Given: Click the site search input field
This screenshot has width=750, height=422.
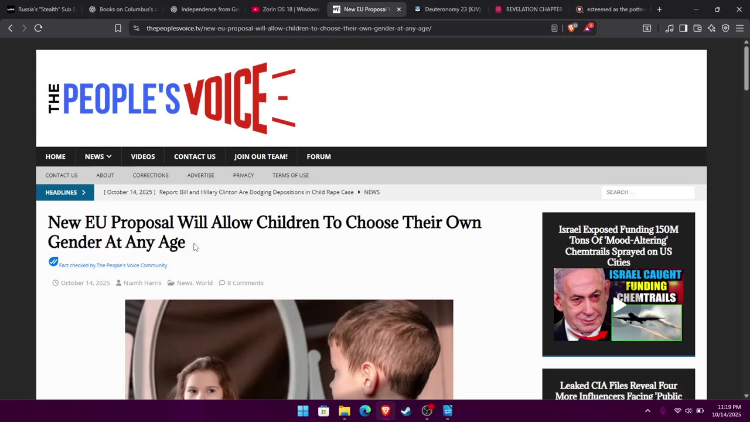Looking at the screenshot, I should tap(648, 192).
